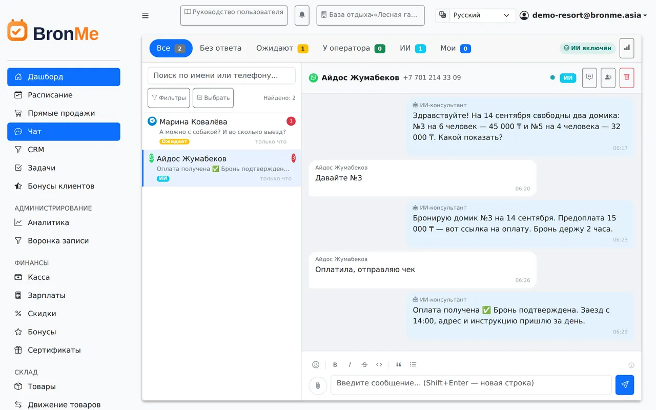Send the message with the paper plane button

coord(625,385)
